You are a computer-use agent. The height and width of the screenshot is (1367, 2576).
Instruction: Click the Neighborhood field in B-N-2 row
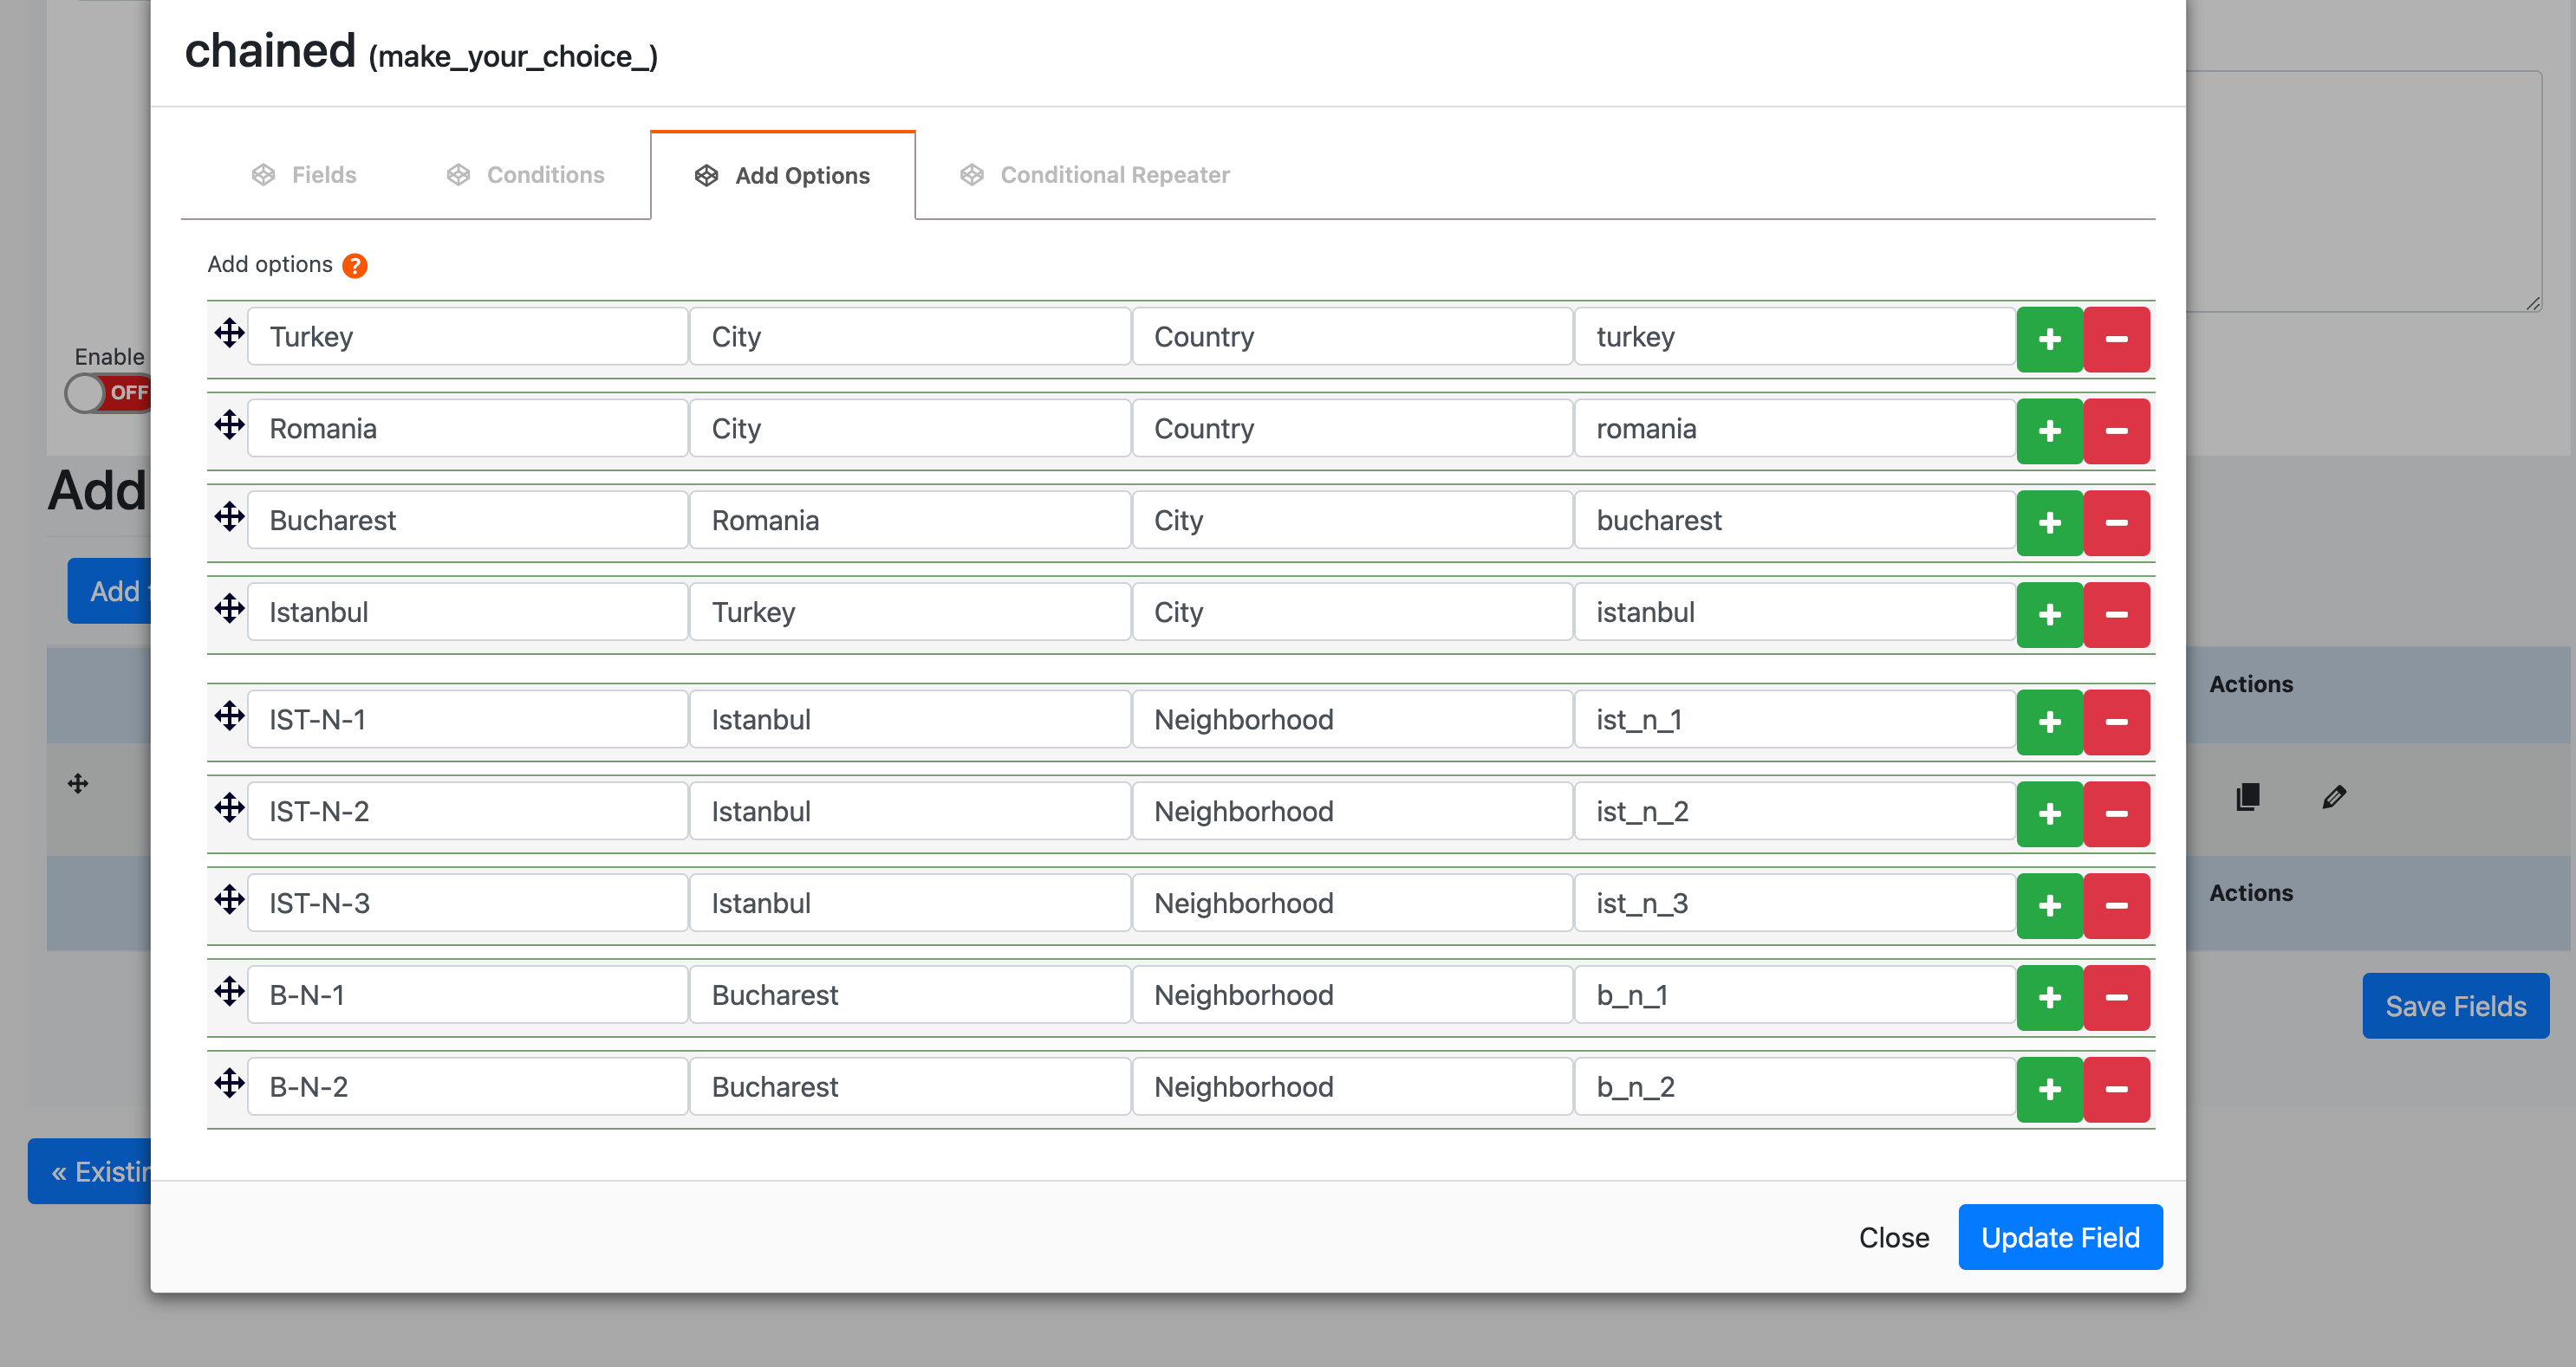1351,1087
